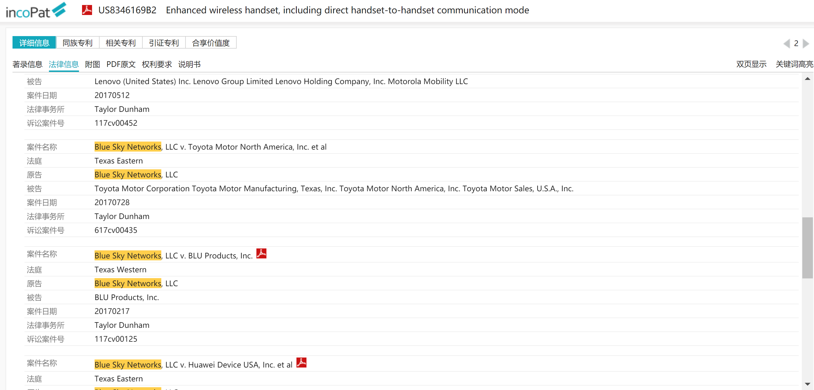The height and width of the screenshot is (390, 814).
Task: Click the vertical scrollbar thumb
Action: [x=807, y=248]
